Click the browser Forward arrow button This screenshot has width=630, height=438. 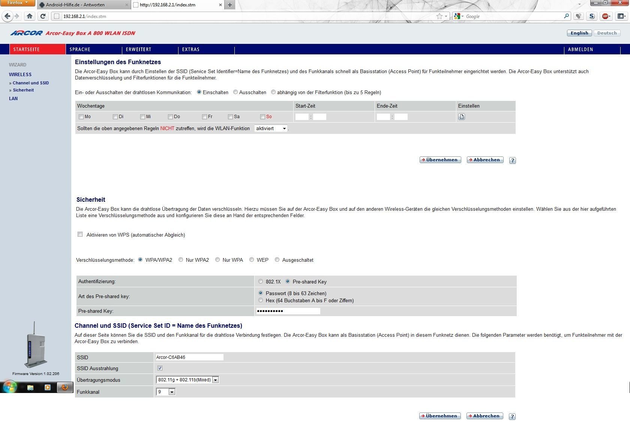(x=16, y=16)
